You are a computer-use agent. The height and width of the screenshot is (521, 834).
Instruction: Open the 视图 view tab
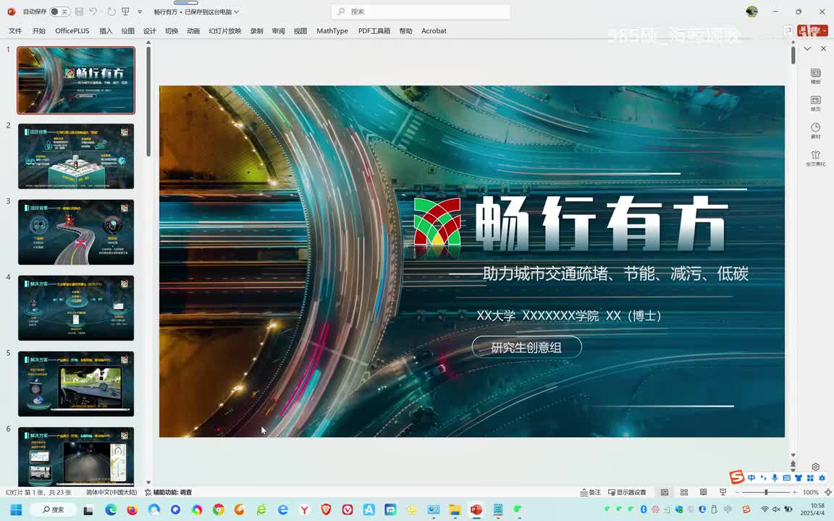[300, 31]
